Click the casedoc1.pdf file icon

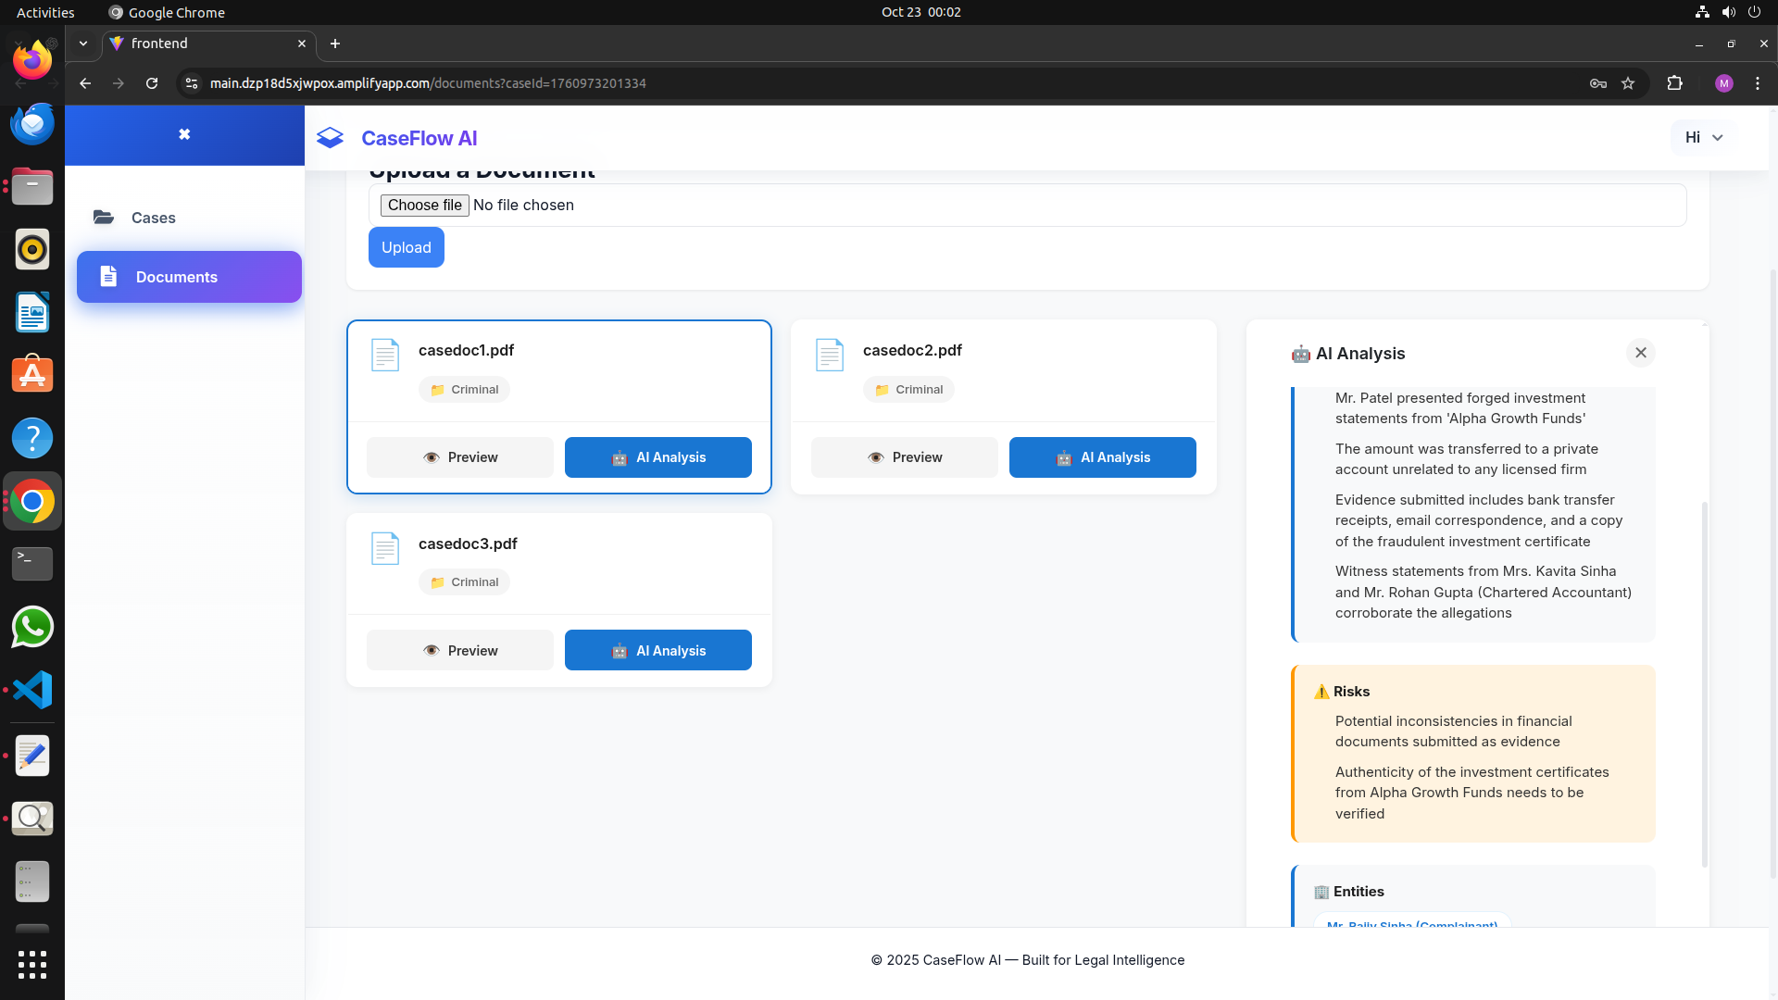385,356
